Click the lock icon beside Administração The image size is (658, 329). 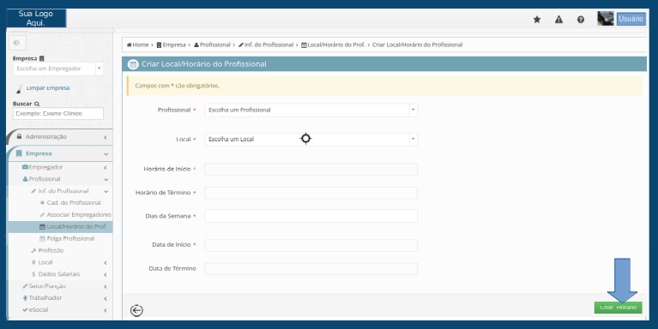click(x=19, y=136)
